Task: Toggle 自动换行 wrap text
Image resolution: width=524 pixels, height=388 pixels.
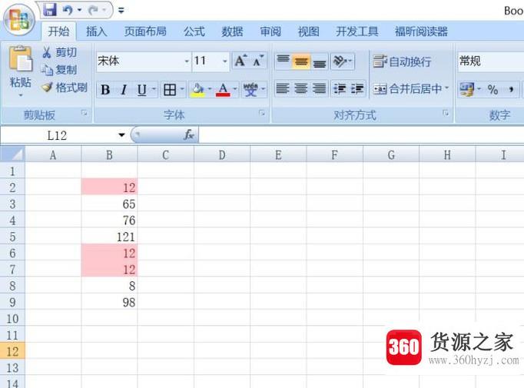Action: click(402, 61)
